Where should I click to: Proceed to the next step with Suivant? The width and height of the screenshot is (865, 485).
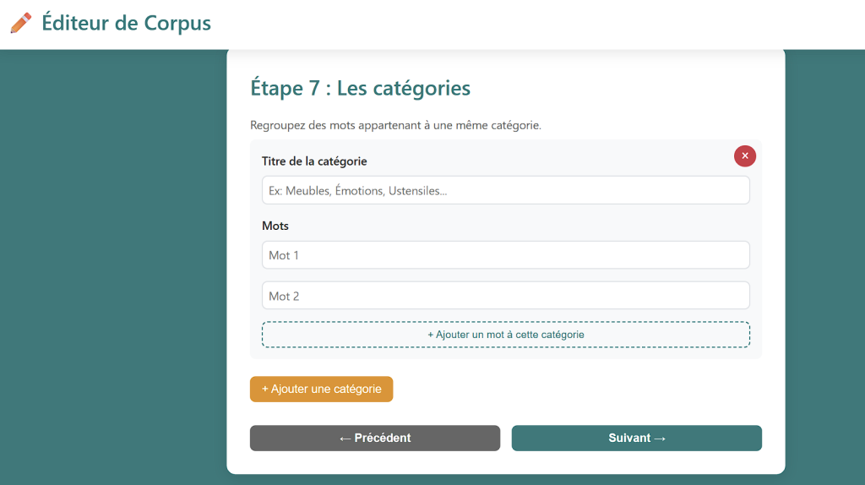(x=636, y=438)
